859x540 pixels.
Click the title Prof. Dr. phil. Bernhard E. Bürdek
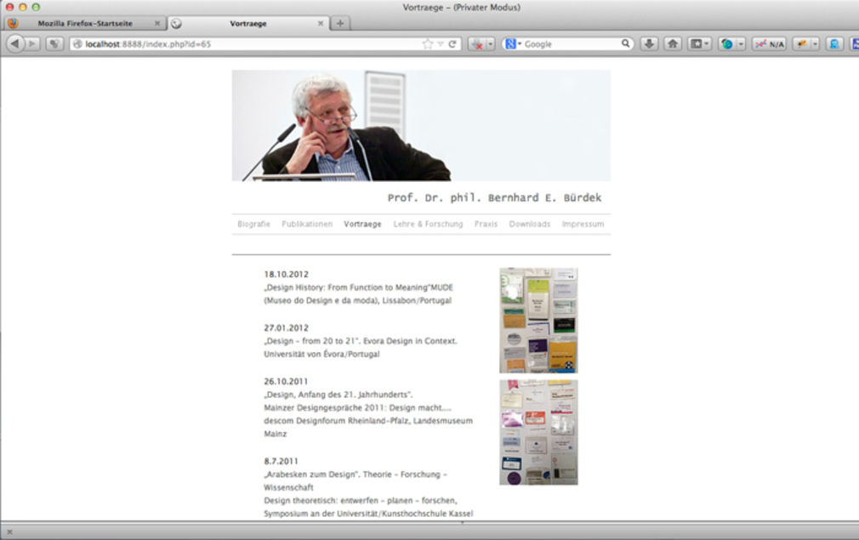point(494,197)
